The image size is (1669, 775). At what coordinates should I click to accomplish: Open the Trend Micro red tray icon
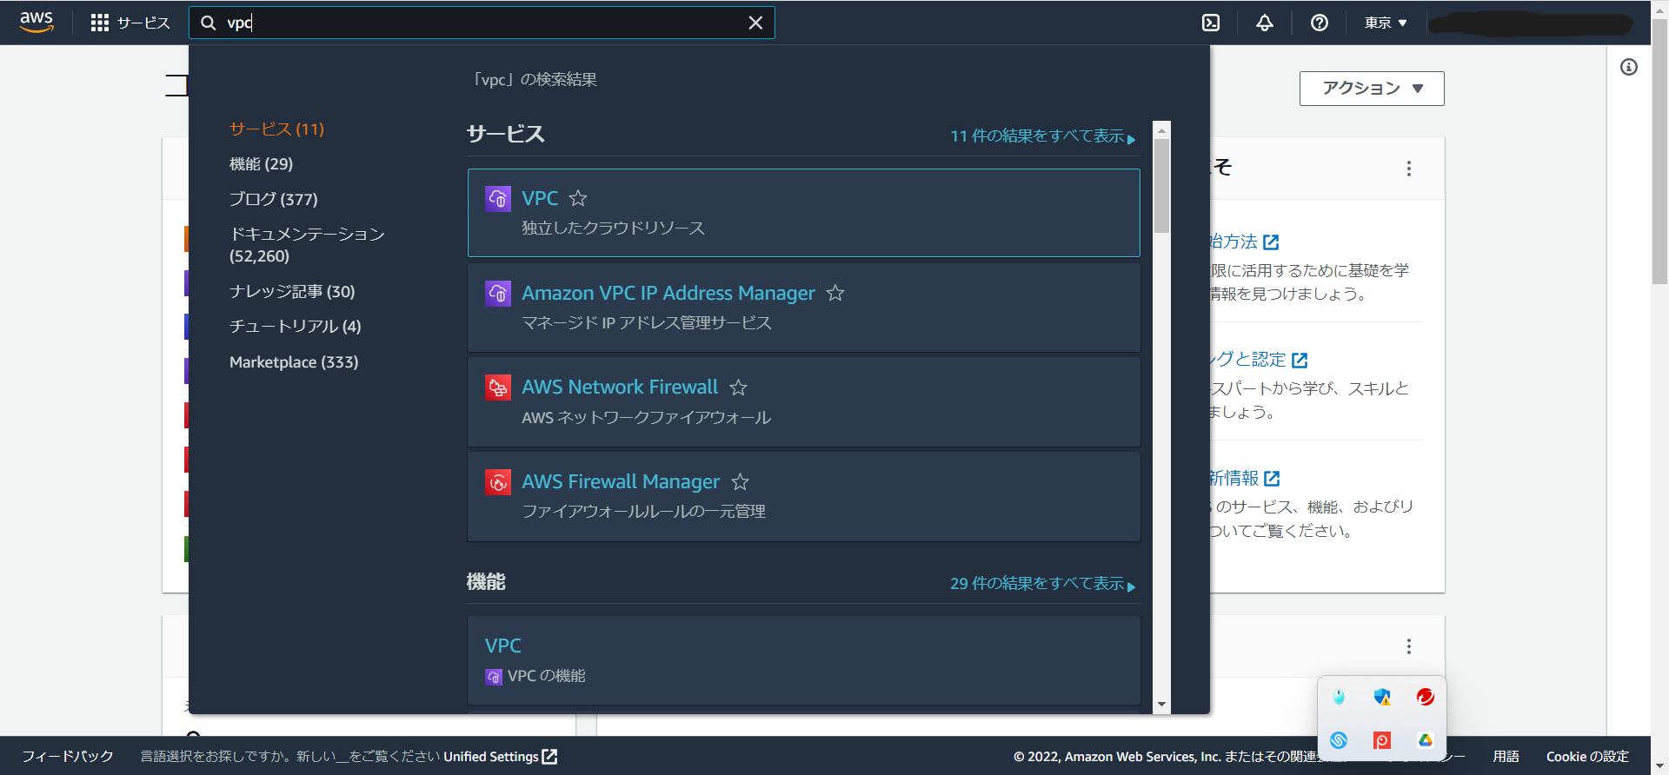[1425, 697]
